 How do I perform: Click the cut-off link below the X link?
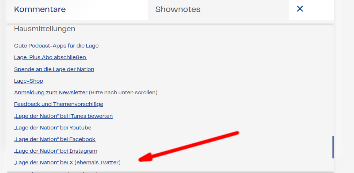pyautogui.click(x=55, y=172)
